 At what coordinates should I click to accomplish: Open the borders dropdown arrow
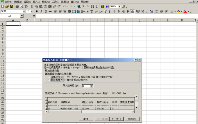(175, 12)
